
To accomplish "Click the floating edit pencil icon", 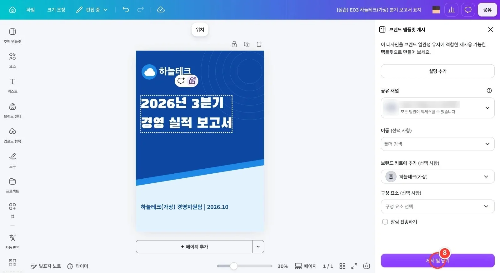I will click(192, 81).
